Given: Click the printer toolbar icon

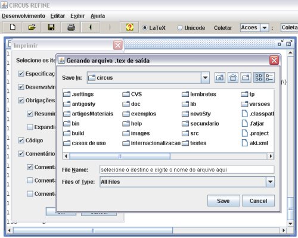Looking at the screenshot, I should coord(71,27).
